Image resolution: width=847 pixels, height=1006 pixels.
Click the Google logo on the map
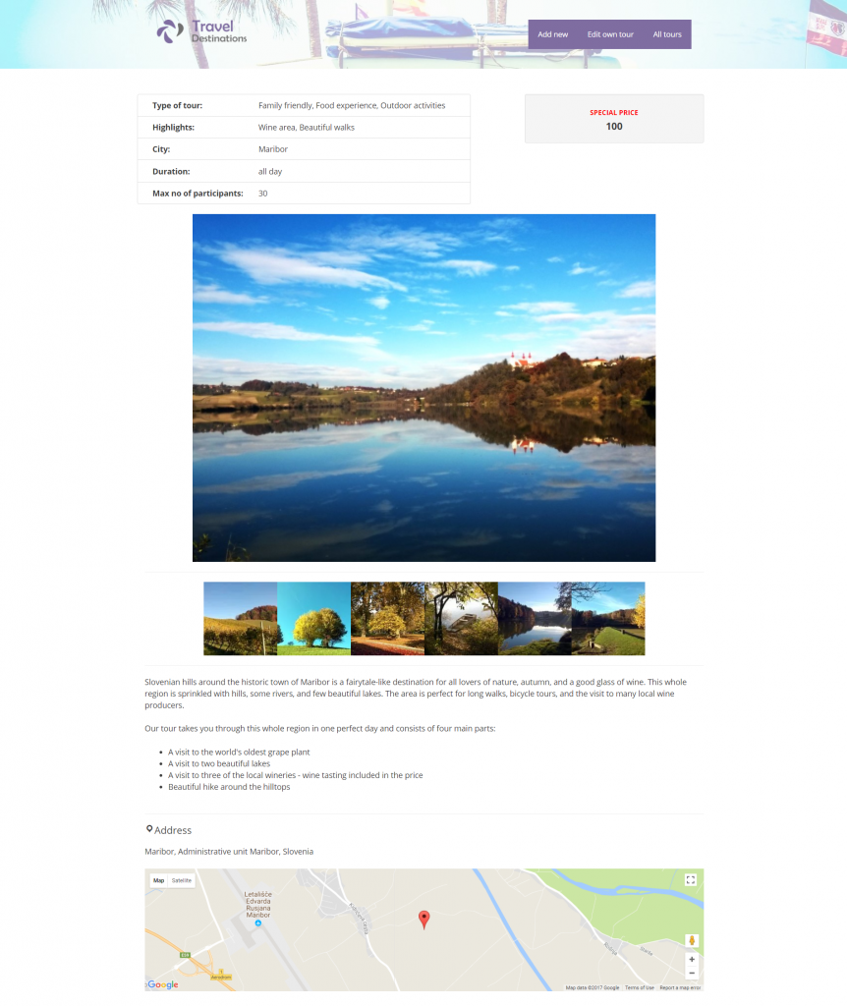[162, 984]
